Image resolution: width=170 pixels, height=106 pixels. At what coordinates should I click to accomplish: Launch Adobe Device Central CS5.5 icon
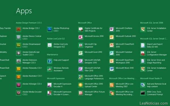pyautogui.click(x=18, y=37)
